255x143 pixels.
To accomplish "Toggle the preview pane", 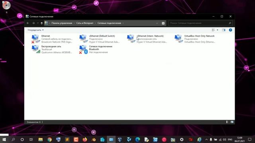I will coord(224,30).
